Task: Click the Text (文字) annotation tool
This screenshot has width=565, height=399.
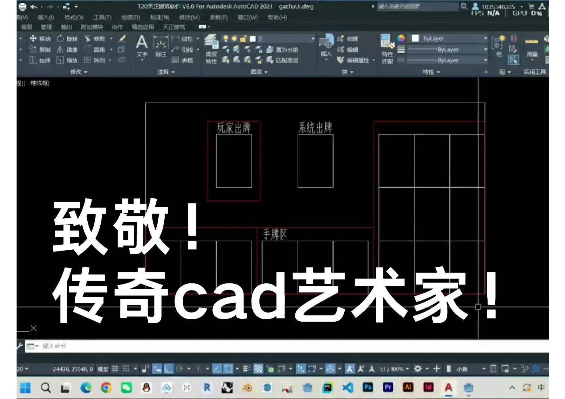Action: (x=142, y=45)
